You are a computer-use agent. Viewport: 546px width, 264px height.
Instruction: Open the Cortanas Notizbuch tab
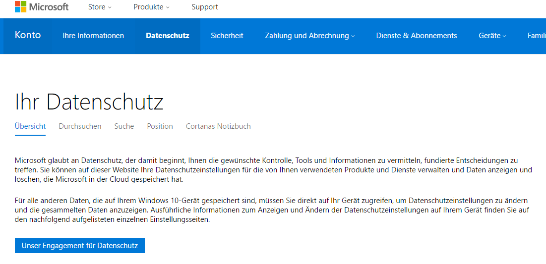click(218, 126)
